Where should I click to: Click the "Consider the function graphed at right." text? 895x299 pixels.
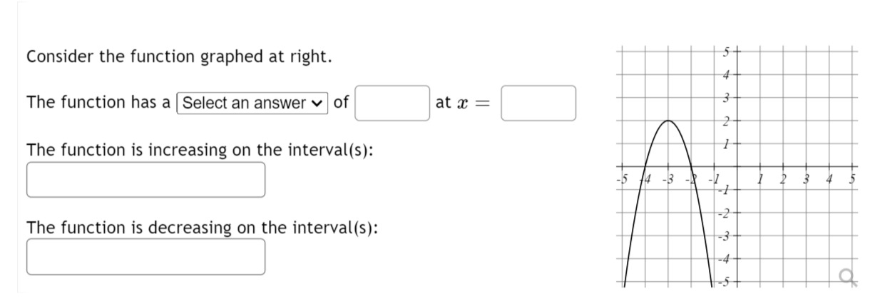point(179,57)
